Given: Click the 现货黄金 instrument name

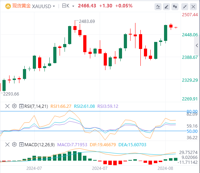Looking at the screenshot, I should tap(22, 6).
